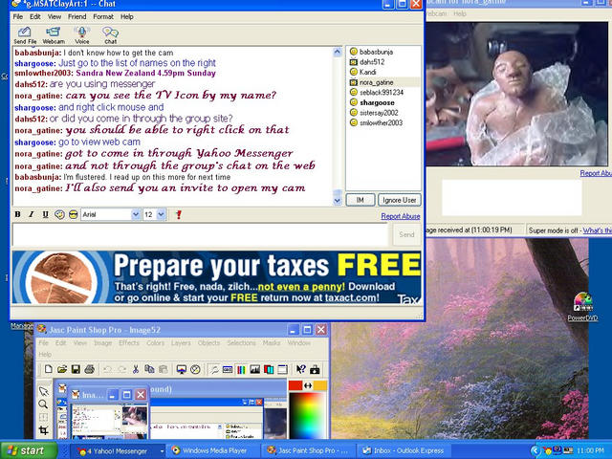This screenshot has height=459, width=612.
Task: Switch to Inbox - Outlook Express on taskbar
Action: point(404,450)
